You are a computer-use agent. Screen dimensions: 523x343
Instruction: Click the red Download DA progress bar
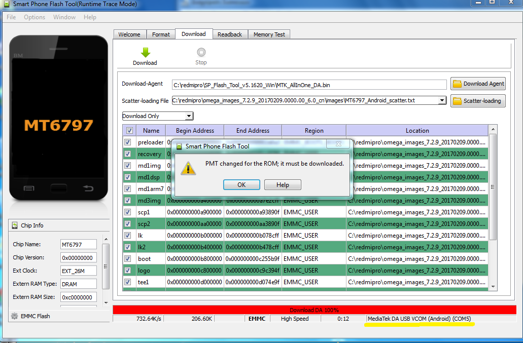point(314,310)
